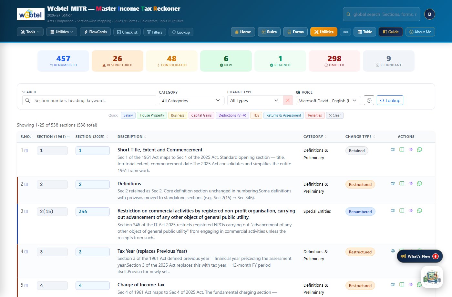Image resolution: width=452 pixels, height=297 pixels.
Task: View eye icon for Restriction on commercial activities row
Action: (x=393, y=210)
